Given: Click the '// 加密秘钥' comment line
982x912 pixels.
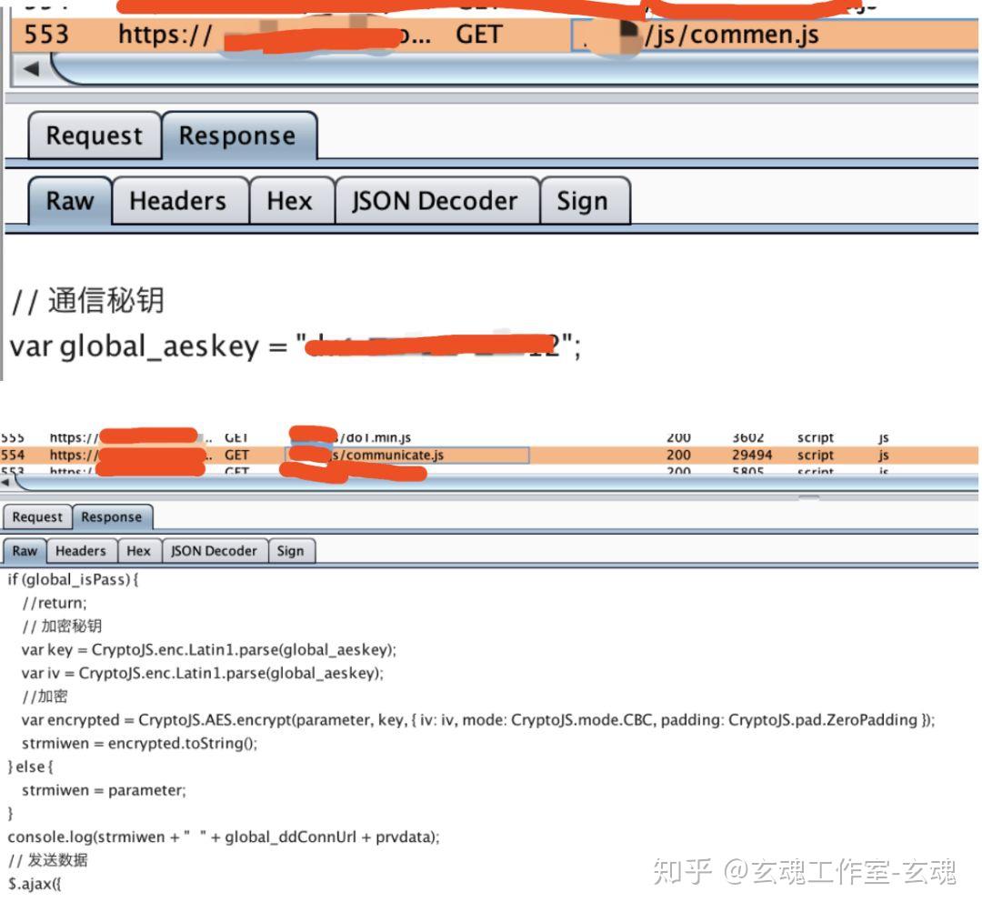Looking at the screenshot, I should (62, 626).
